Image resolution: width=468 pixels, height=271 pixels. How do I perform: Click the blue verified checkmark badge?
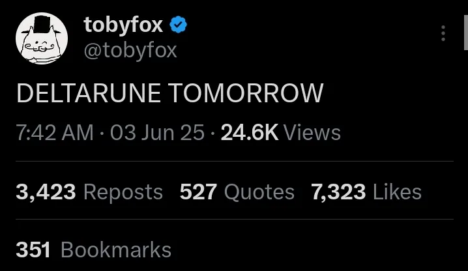[x=178, y=25]
